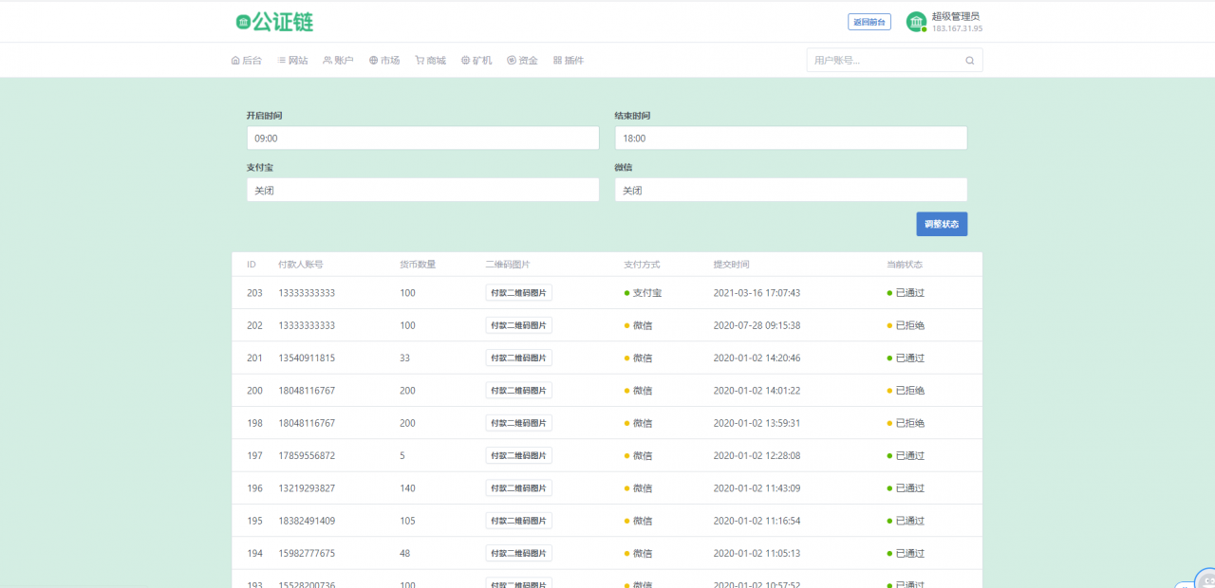Open 付款二维码图片 for ID 197
Image resolution: width=1215 pixels, height=588 pixels.
518,455
